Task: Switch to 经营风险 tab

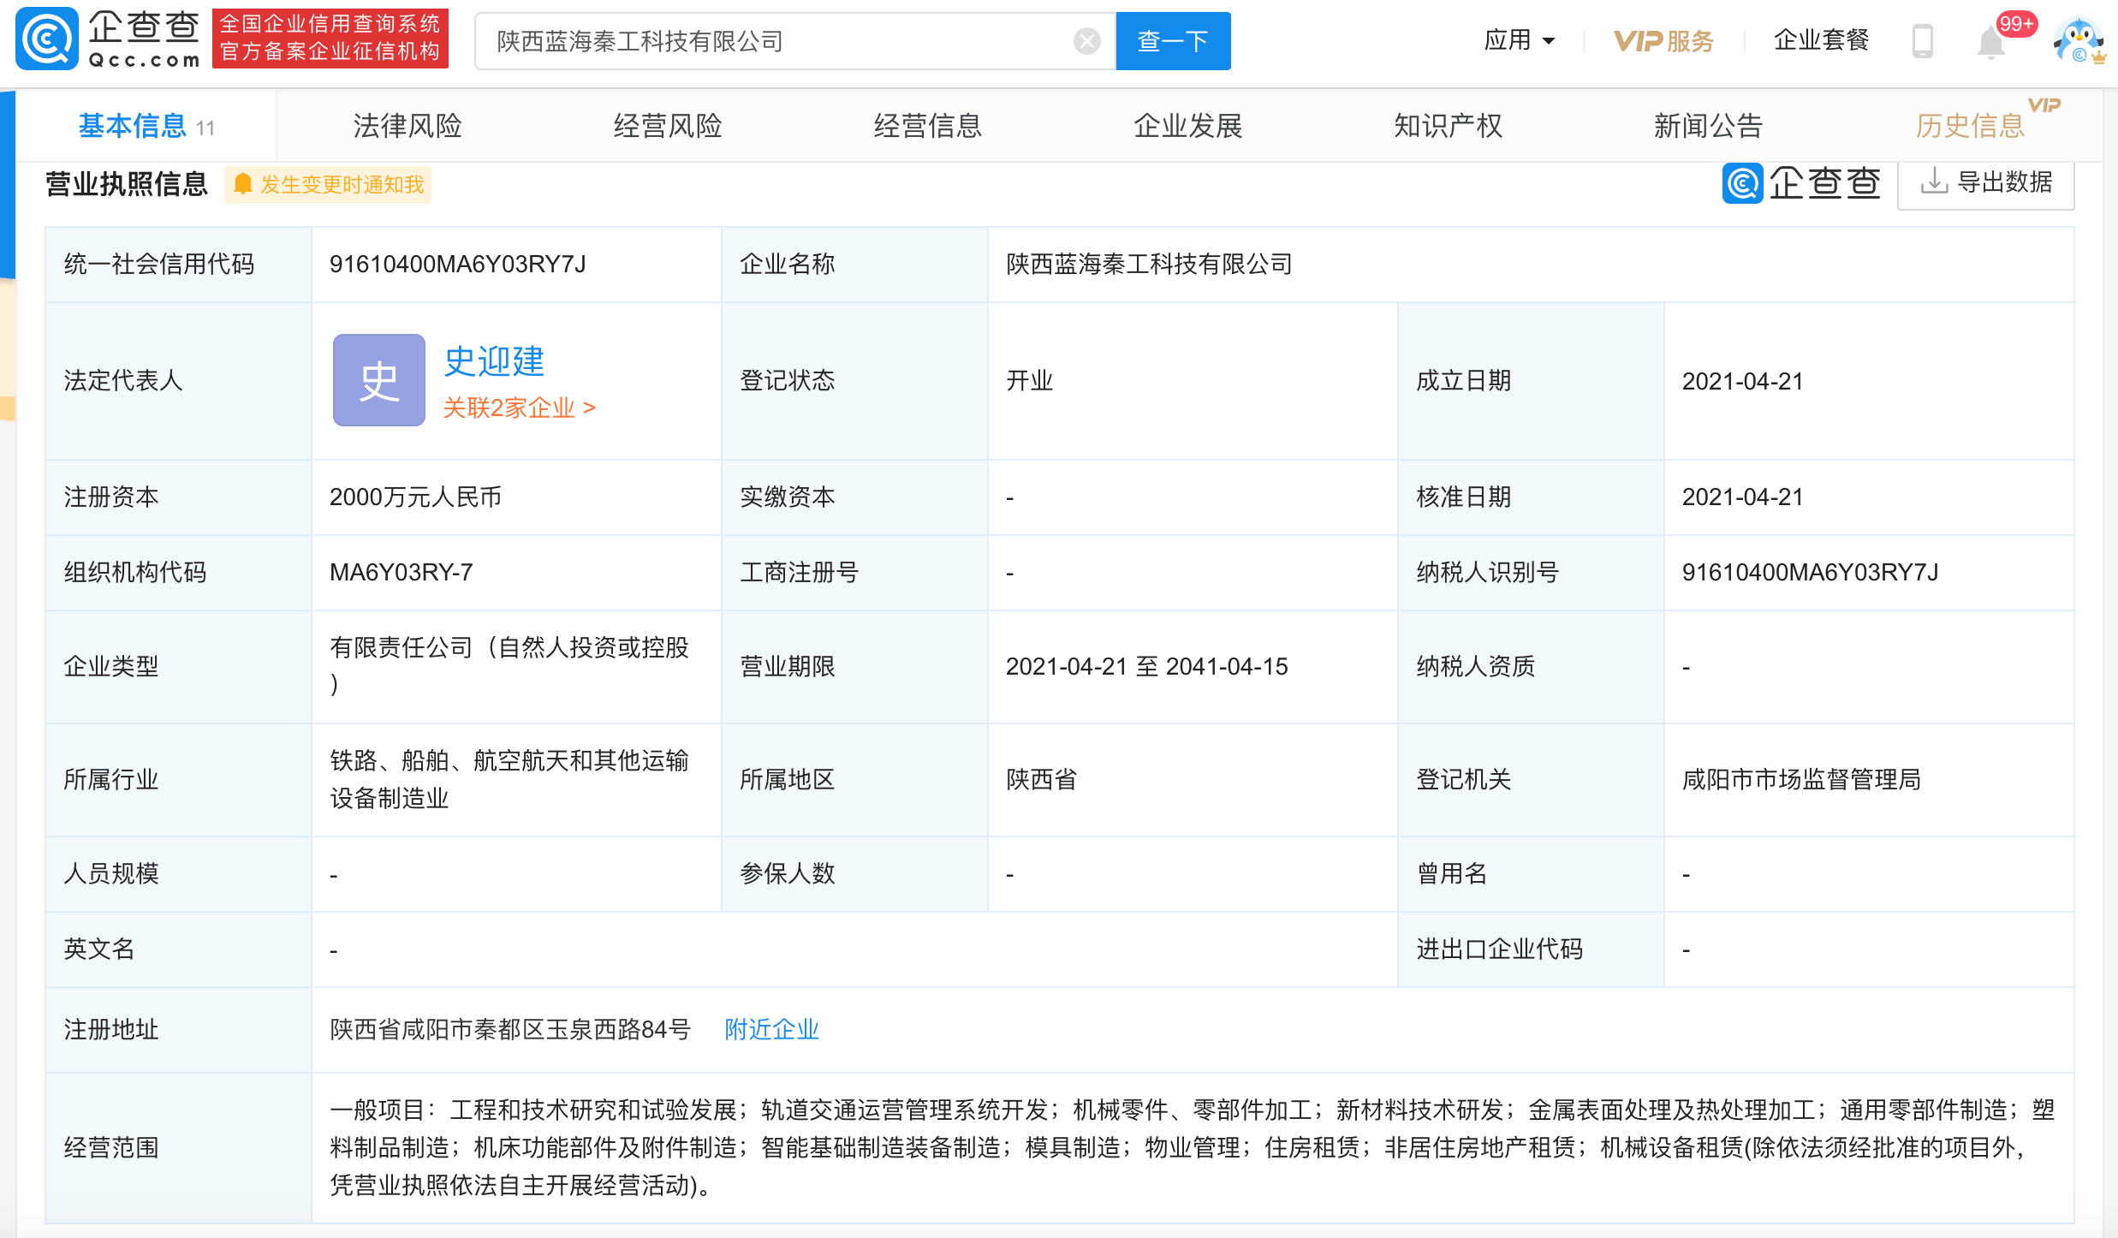Action: [x=668, y=126]
